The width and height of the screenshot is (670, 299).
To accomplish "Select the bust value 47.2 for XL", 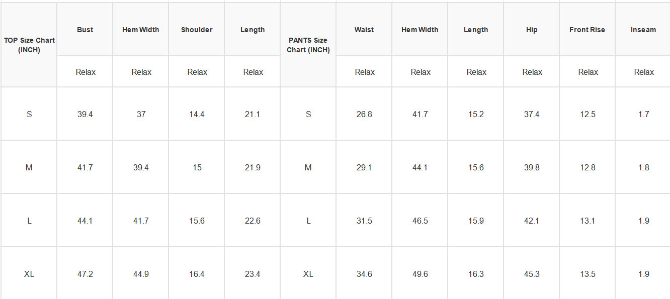I will 85,274.
